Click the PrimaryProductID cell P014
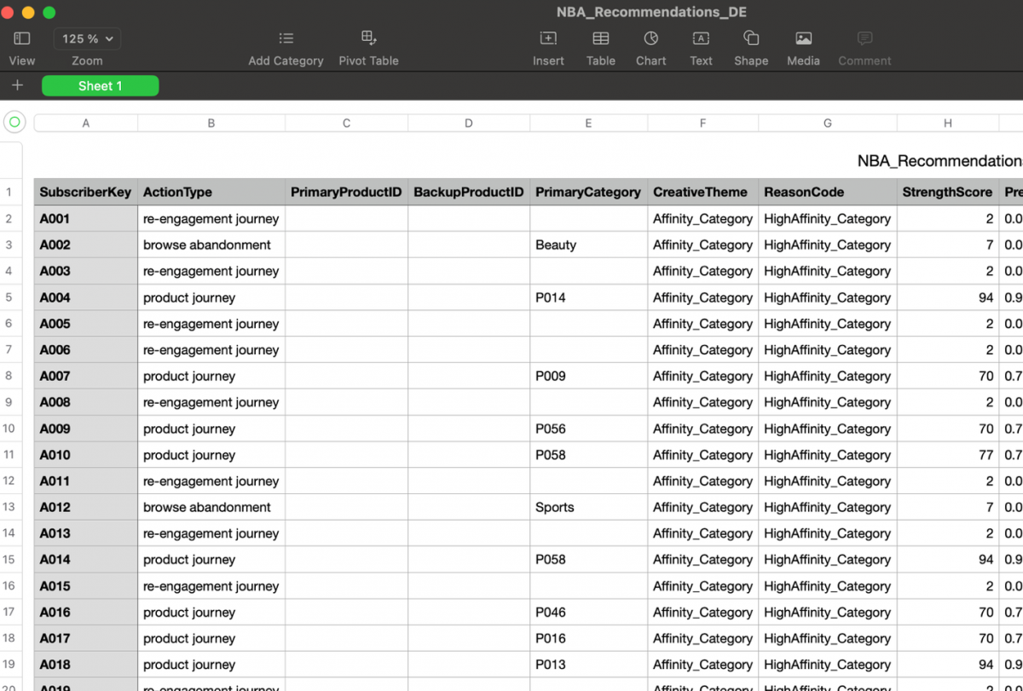Screen dimensions: 1023x691 click(x=587, y=297)
